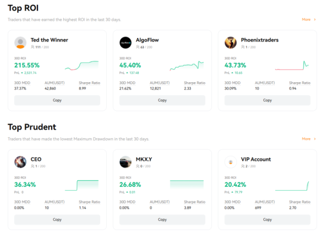
Task: Click Sharpe Ratio label on AlgoFlow card
Action: [195, 83]
